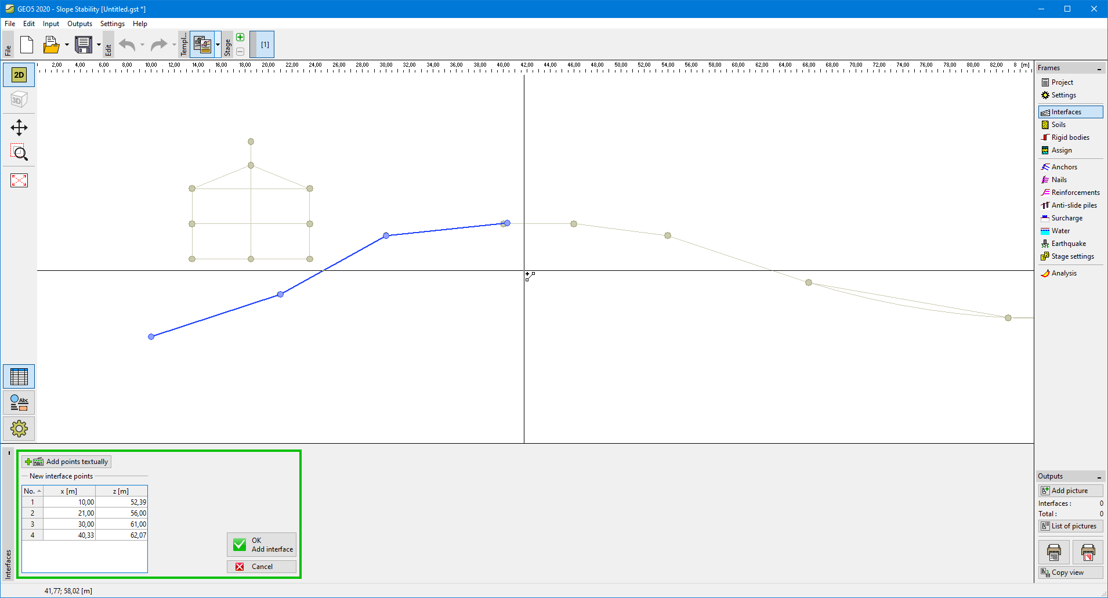The image size is (1108, 598).
Task: Click the print icon in Outputs
Action: (1053, 552)
